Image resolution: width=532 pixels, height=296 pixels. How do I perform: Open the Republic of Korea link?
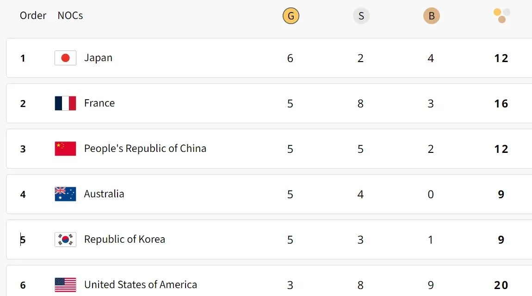124,239
